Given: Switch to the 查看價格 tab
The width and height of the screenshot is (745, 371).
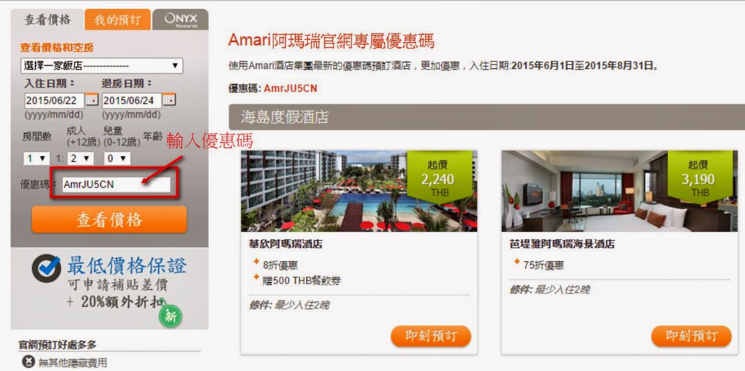Looking at the screenshot, I should [48, 20].
